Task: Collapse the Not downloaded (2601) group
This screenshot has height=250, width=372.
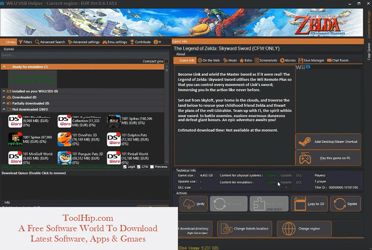Action: [x=4, y=109]
